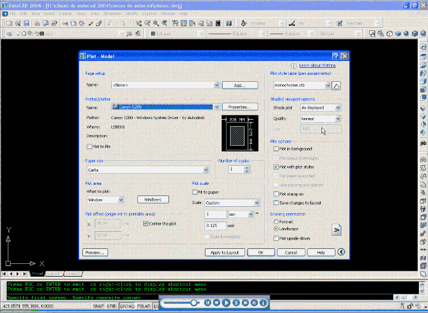This screenshot has width=428, height=313.
Task: Click the communication center tray icon
Action: click(402, 306)
